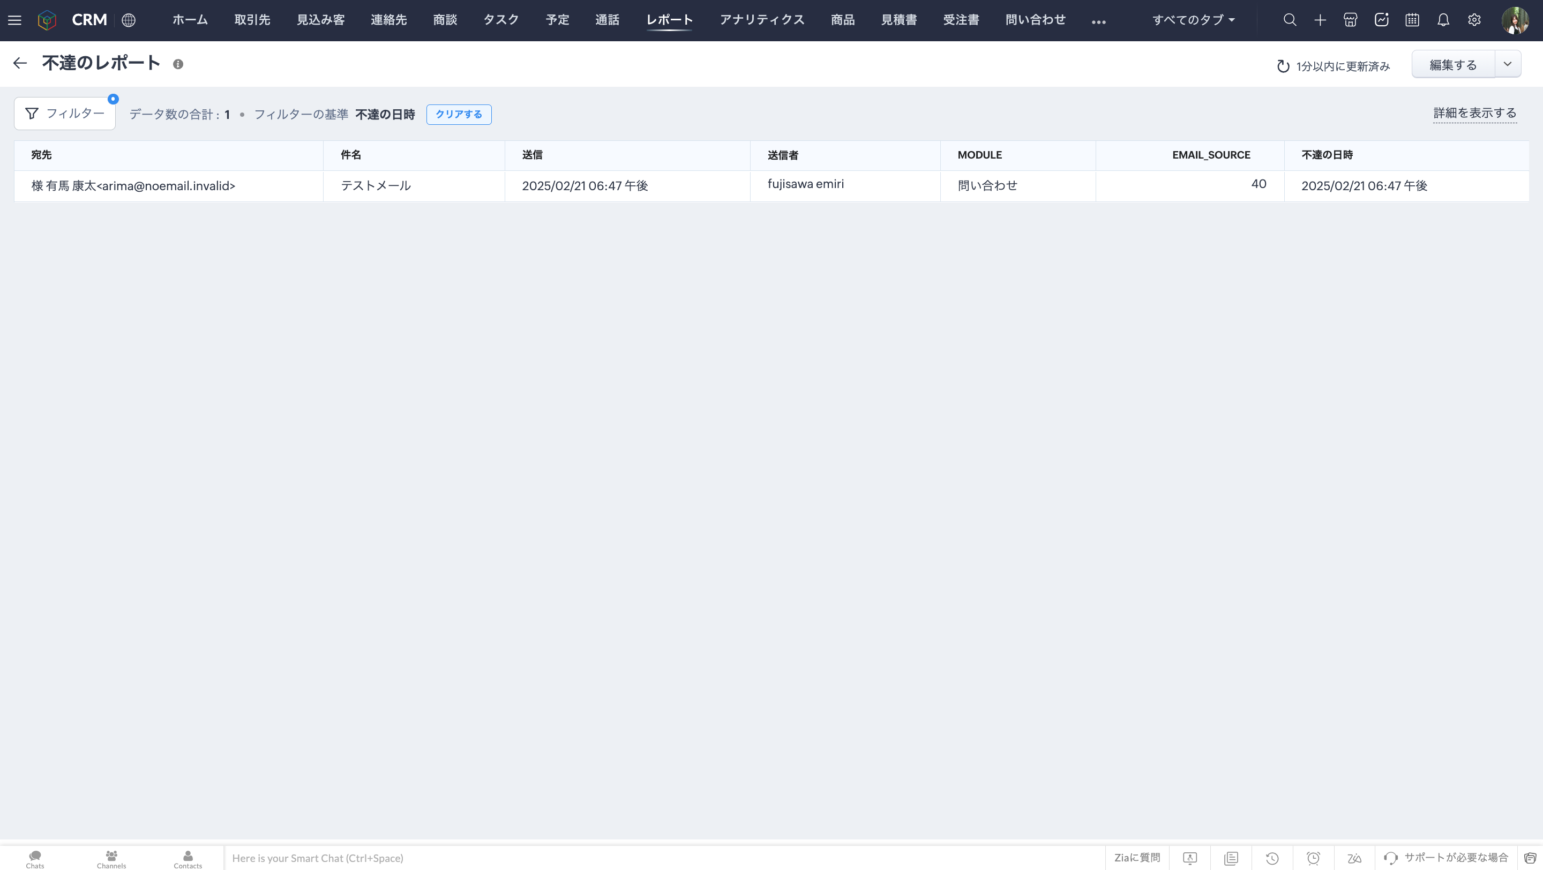The image size is (1543, 870).
Task: Open the marketplace store icon
Action: coord(1350,20)
